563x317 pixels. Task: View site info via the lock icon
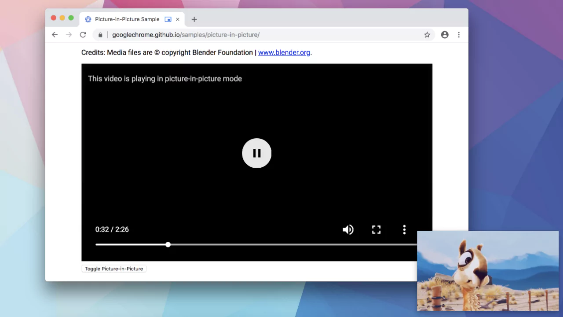(100, 35)
